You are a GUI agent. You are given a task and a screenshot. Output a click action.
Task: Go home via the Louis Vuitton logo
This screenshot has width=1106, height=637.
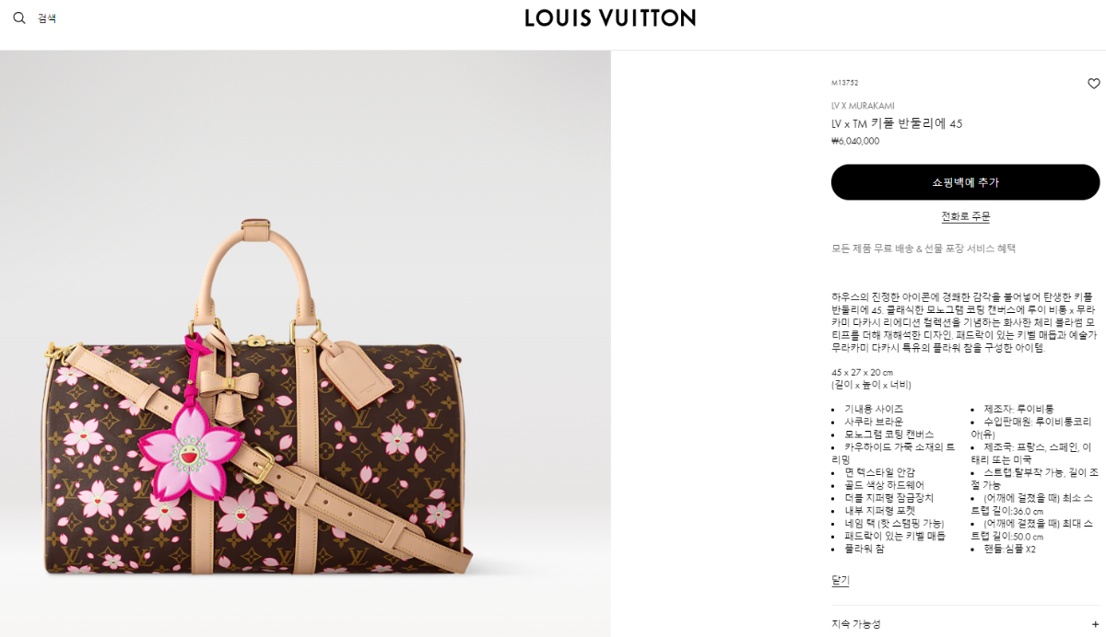610,17
